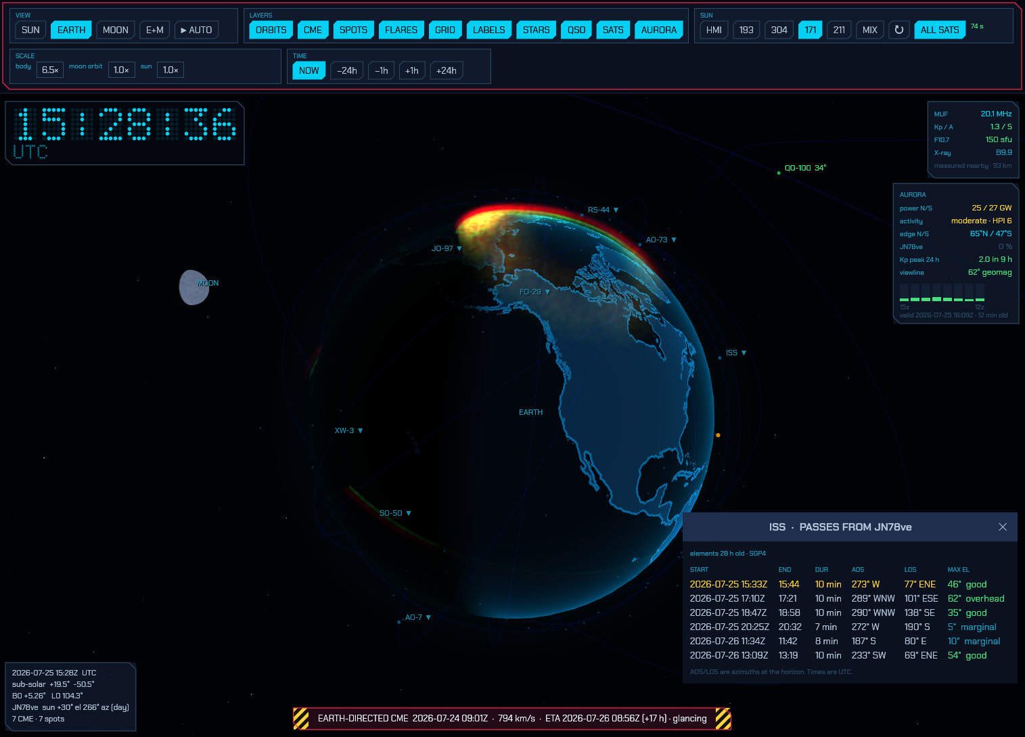
Task: Advance time by one hour
Action: (x=412, y=70)
